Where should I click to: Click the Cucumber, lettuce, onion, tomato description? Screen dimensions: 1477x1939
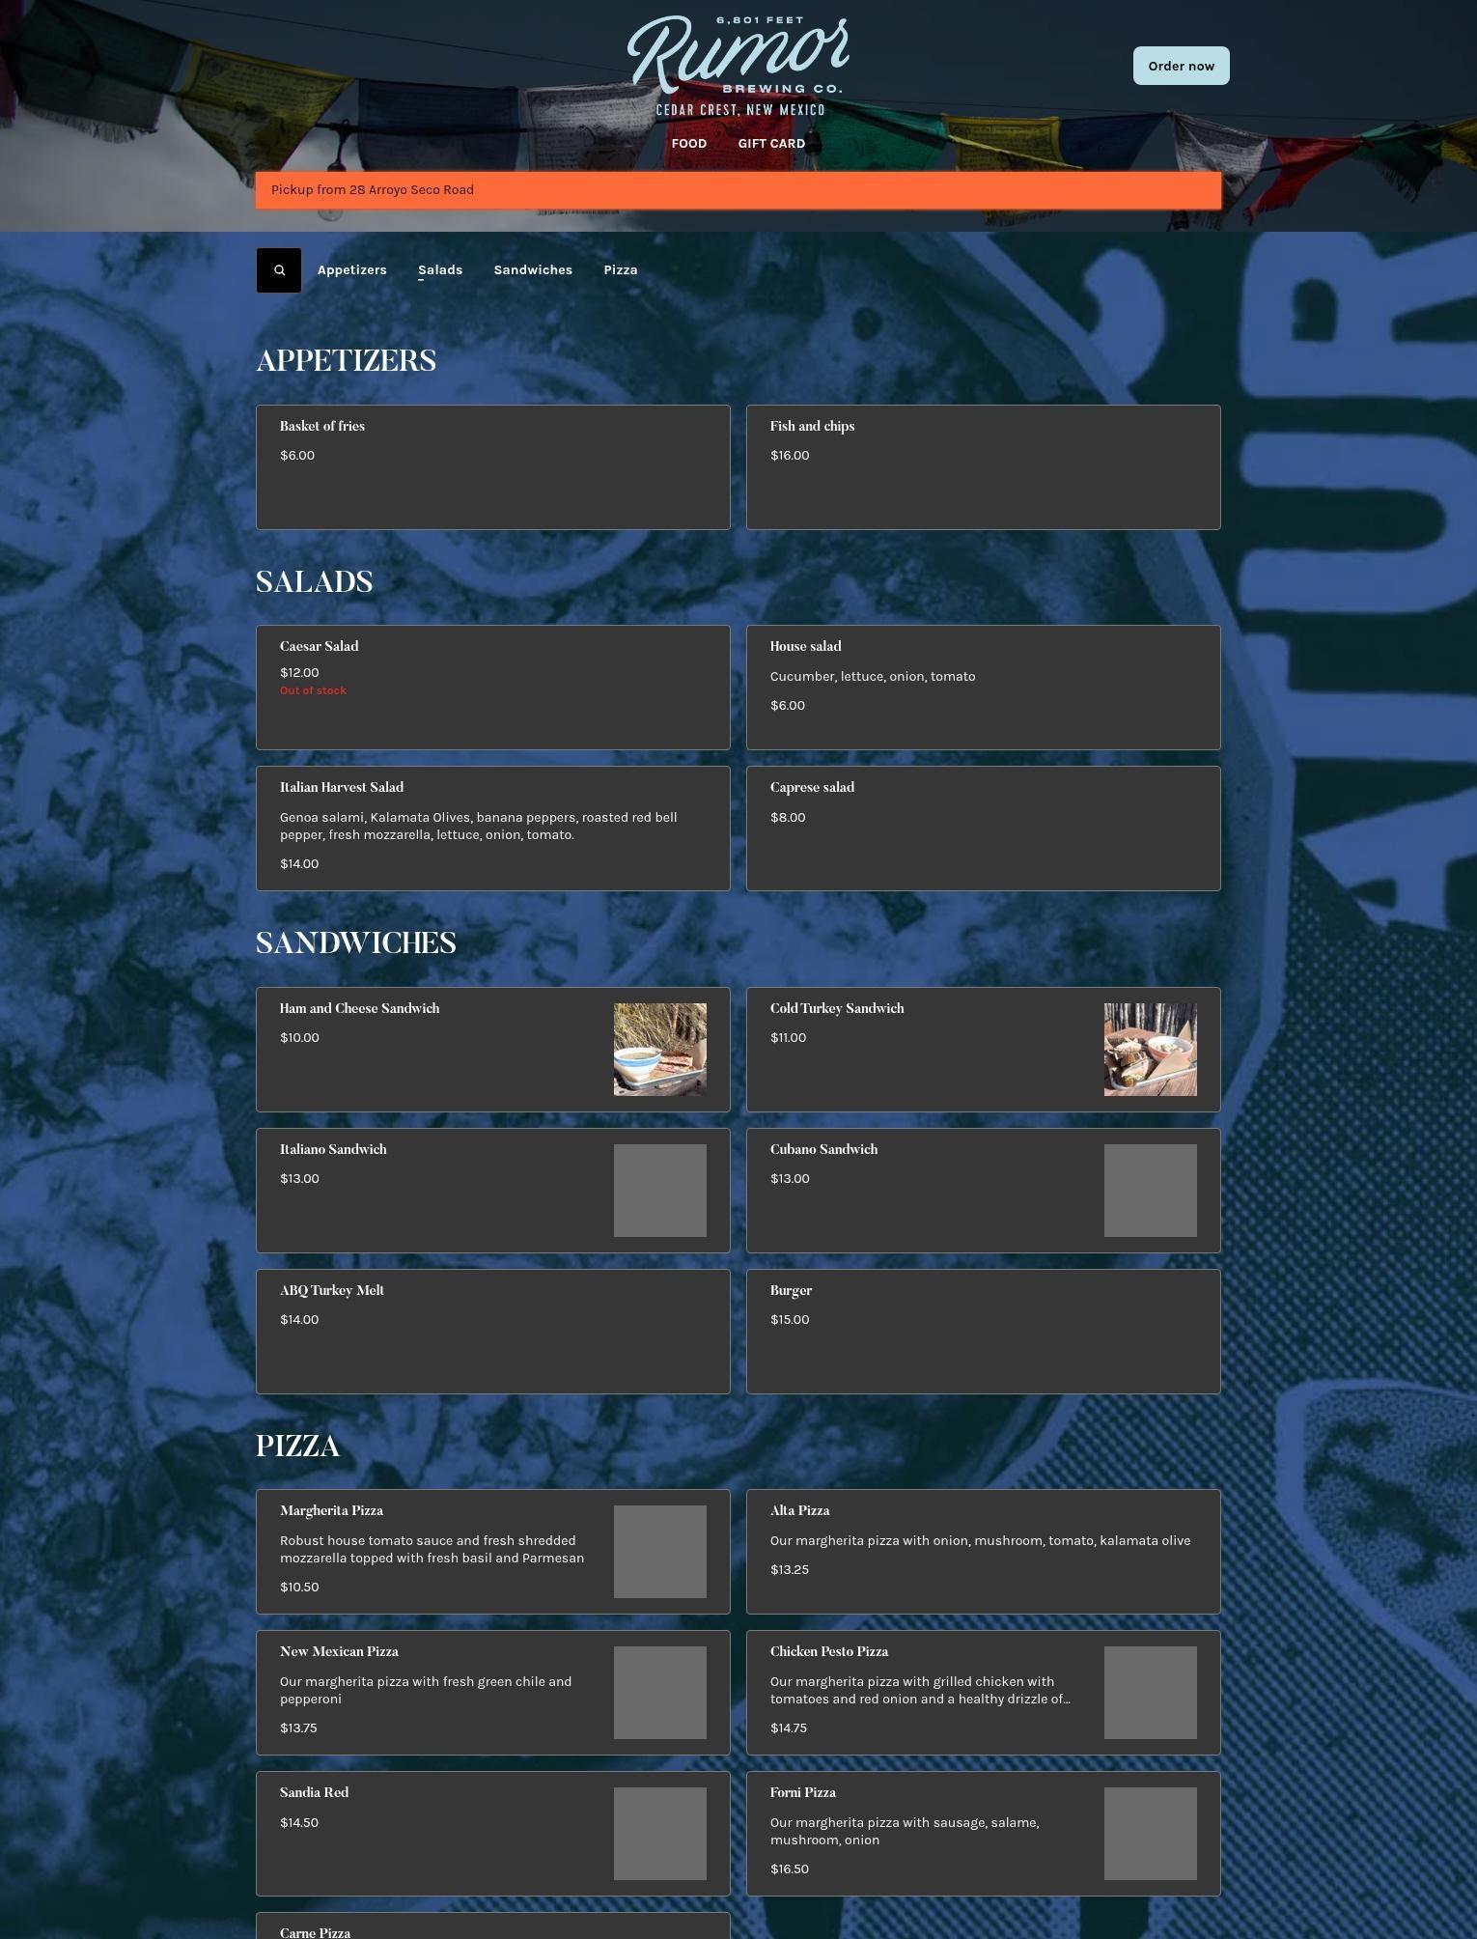(873, 676)
